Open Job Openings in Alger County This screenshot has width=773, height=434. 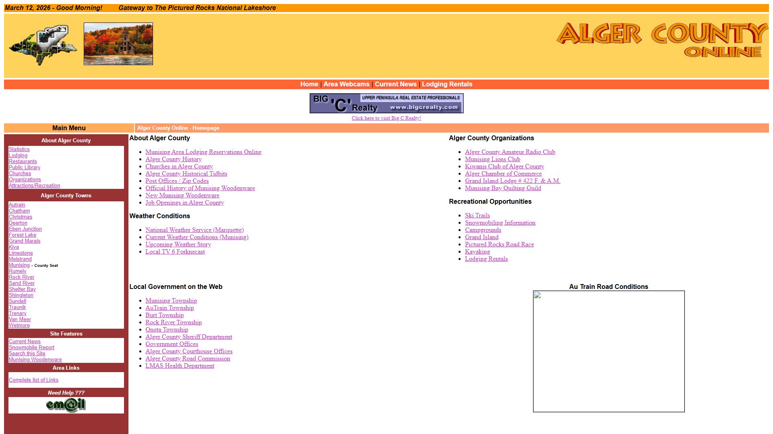[x=184, y=203]
